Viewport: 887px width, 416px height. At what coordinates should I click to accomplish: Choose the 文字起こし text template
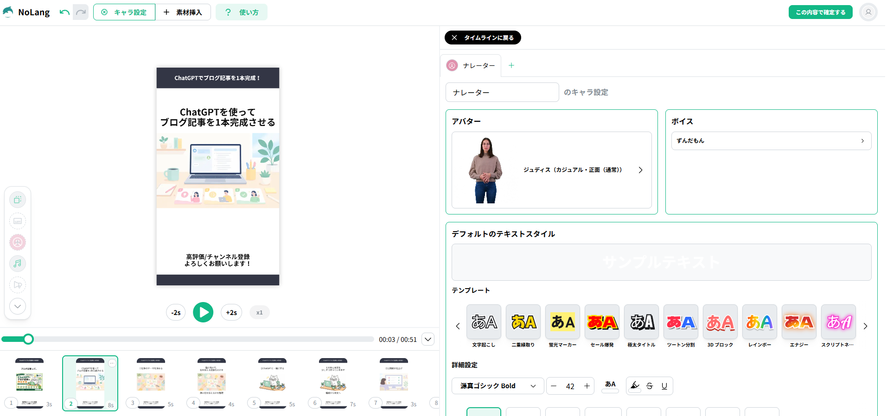pos(484,326)
